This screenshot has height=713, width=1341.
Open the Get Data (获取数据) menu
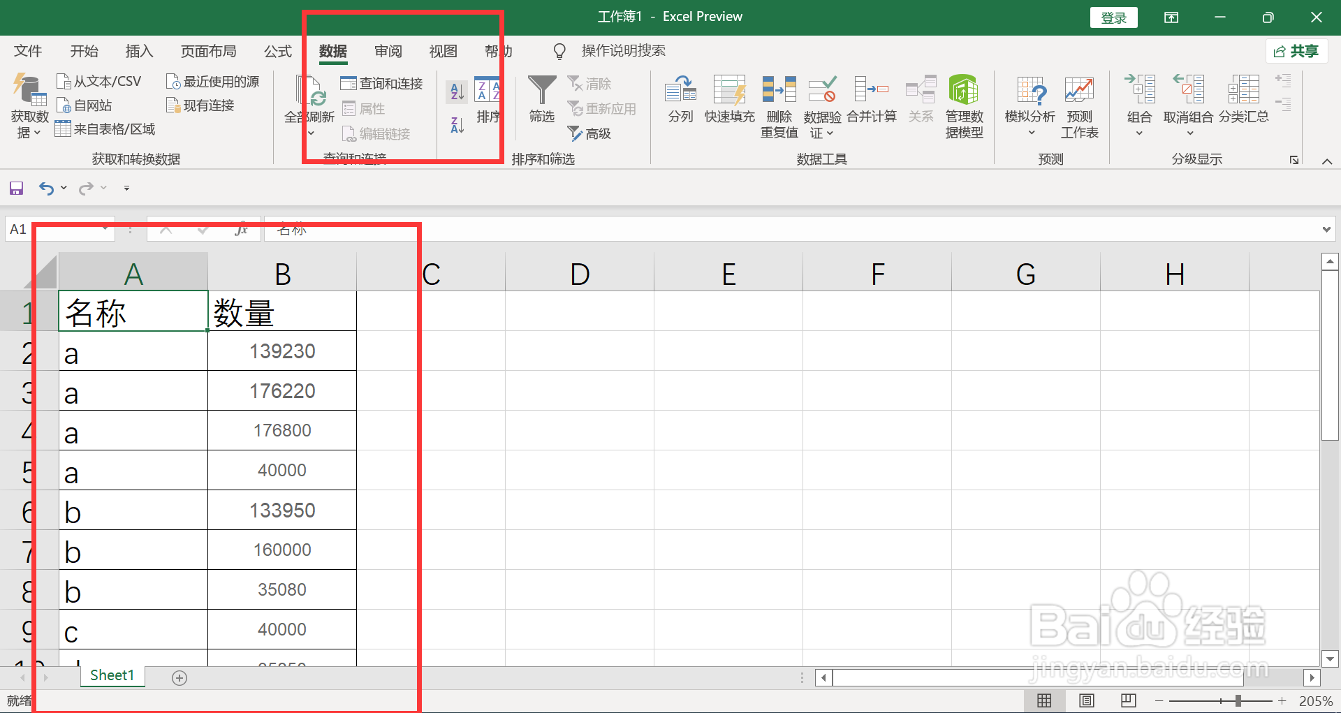point(29,106)
